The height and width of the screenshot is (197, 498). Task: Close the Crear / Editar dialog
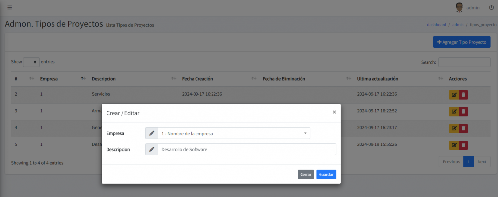(334, 112)
